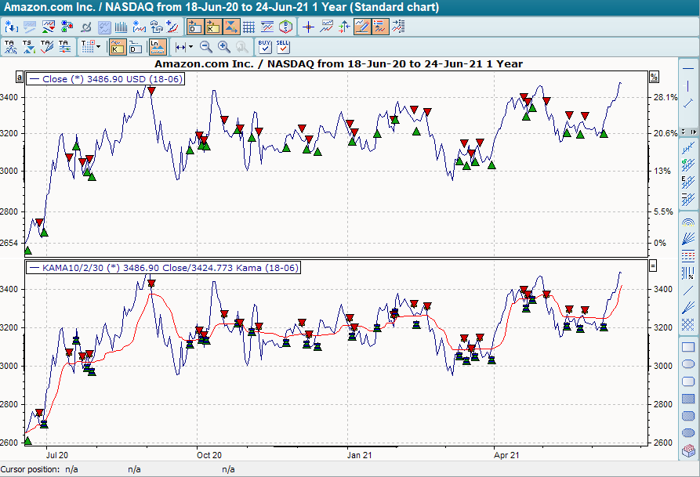Select the crosshair cursor tool
700x477 pixels.
click(x=308, y=26)
